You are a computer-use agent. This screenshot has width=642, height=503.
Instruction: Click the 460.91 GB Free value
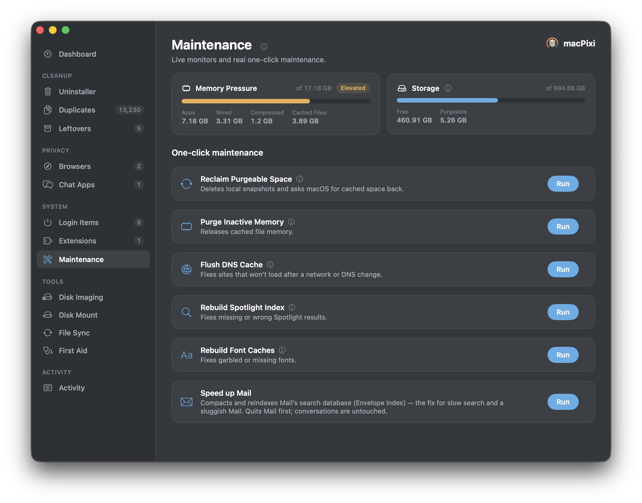[414, 120]
